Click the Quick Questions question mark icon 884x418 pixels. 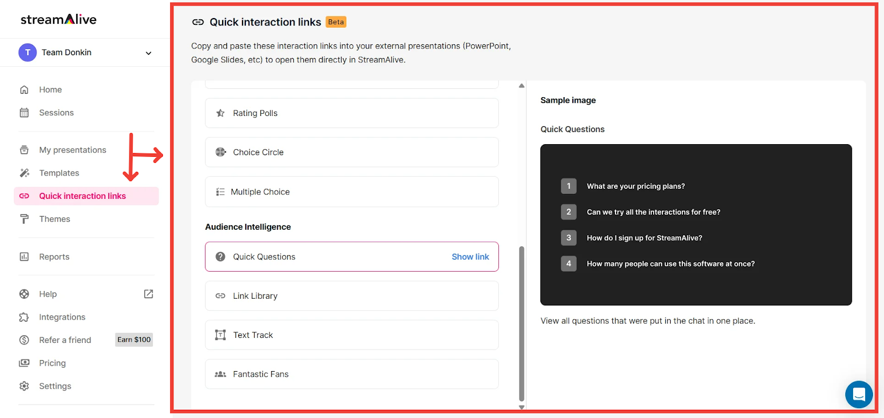point(220,257)
